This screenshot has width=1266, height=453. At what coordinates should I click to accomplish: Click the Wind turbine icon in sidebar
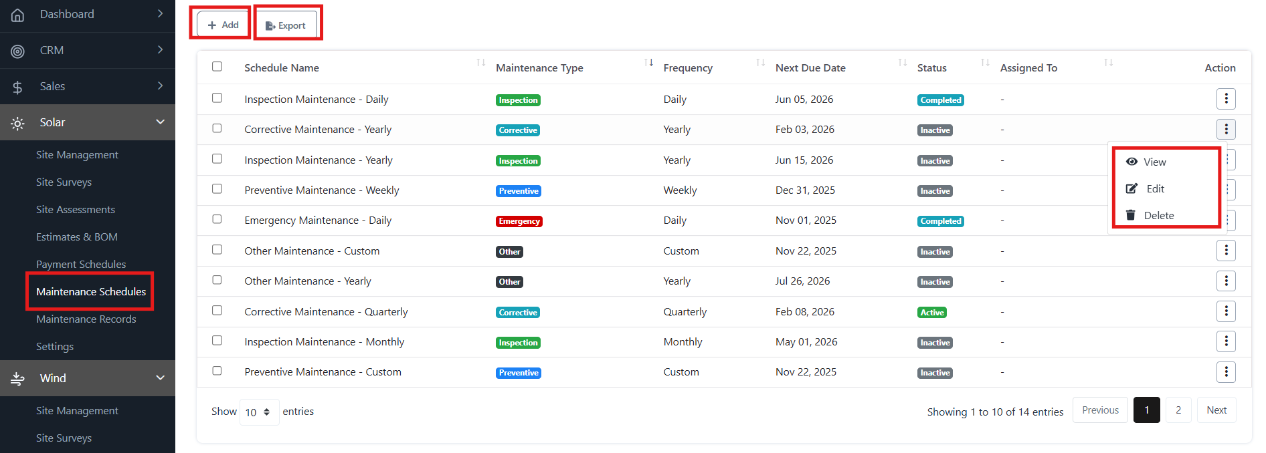[18, 379]
